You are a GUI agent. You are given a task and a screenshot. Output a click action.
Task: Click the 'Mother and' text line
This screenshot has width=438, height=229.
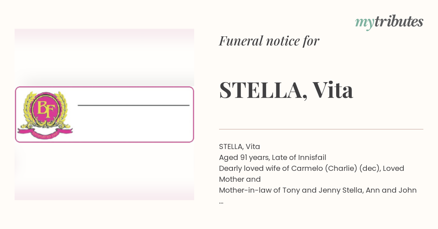point(240,179)
